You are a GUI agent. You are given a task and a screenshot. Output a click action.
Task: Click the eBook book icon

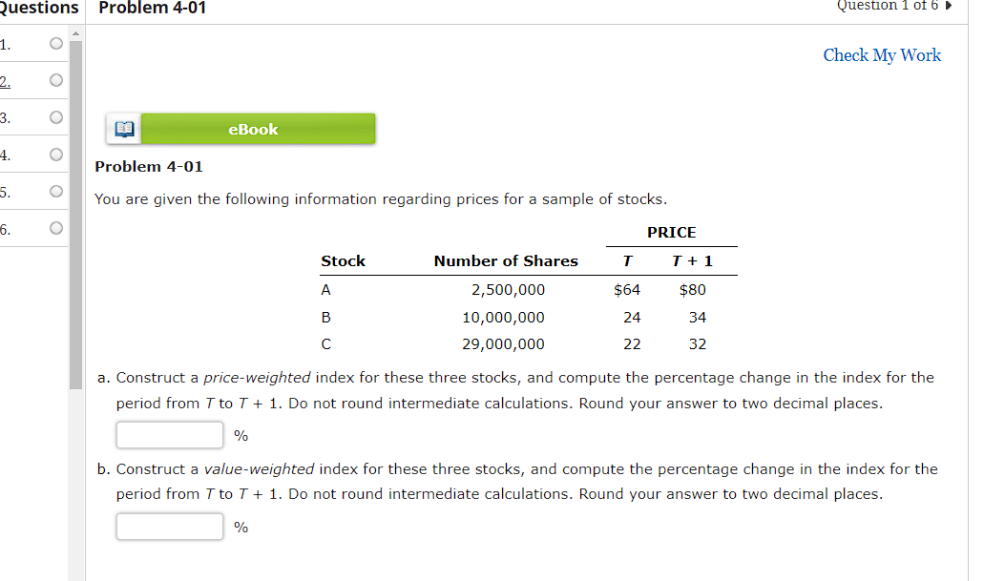coord(122,128)
